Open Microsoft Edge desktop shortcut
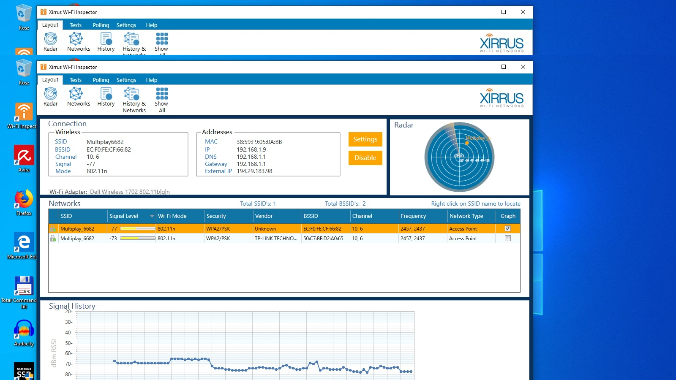The height and width of the screenshot is (380, 676). point(24,246)
